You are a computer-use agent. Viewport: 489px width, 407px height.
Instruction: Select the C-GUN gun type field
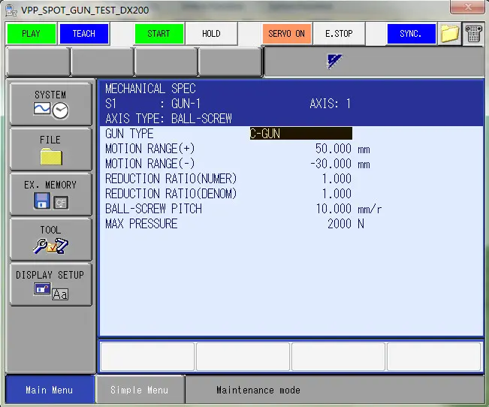point(300,134)
